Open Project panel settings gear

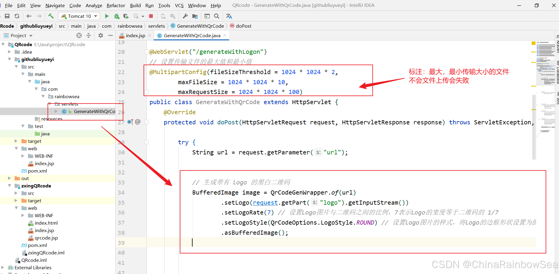[101, 35]
